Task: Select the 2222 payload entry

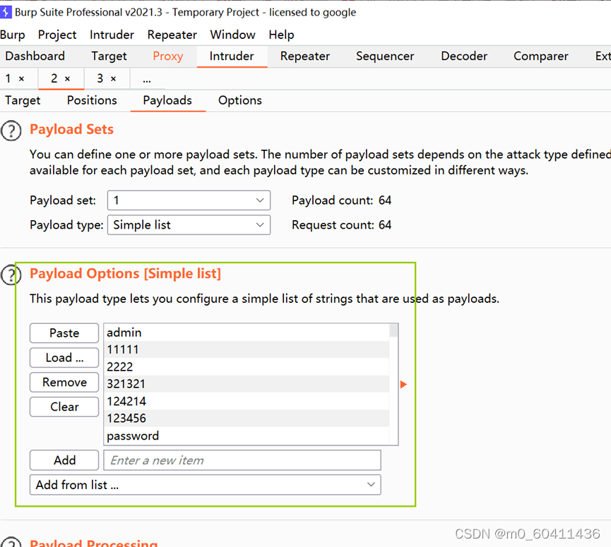Action: [247, 367]
